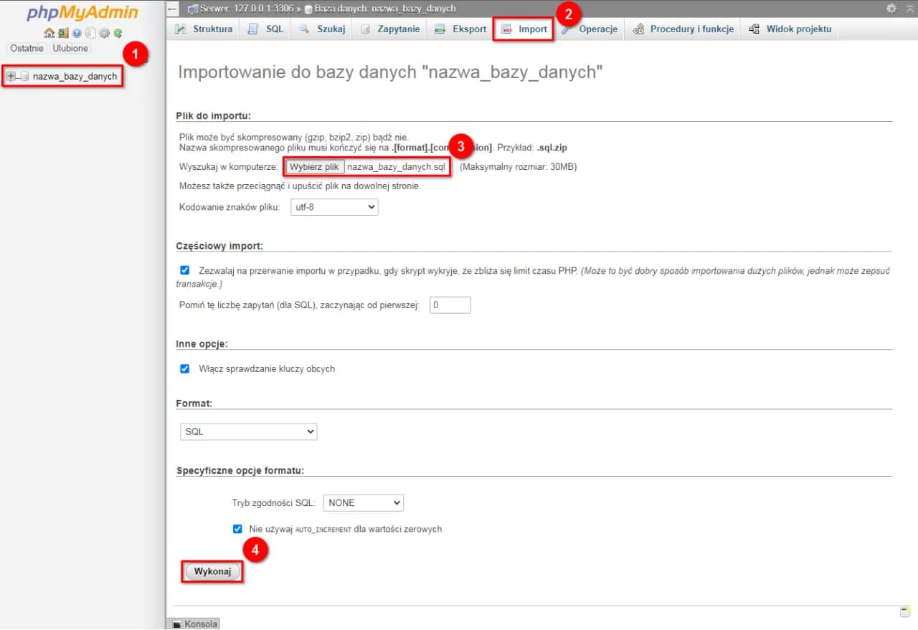
Task: Open the 'Kodowanie znaków pliku' utf-8 dropdown
Action: 333,207
